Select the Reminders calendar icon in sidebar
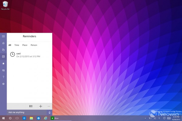This screenshot has width=182, height=121. pyautogui.click(x=3, y=57)
